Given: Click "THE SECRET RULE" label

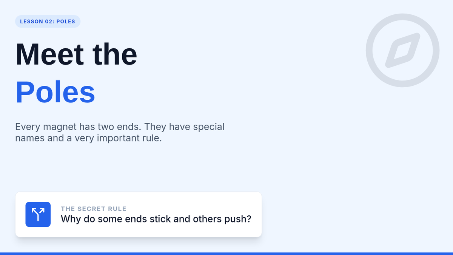Looking at the screenshot, I should pos(94,209).
